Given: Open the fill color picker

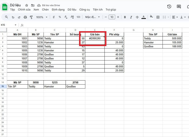Looking at the screenshot, I should (151, 17).
